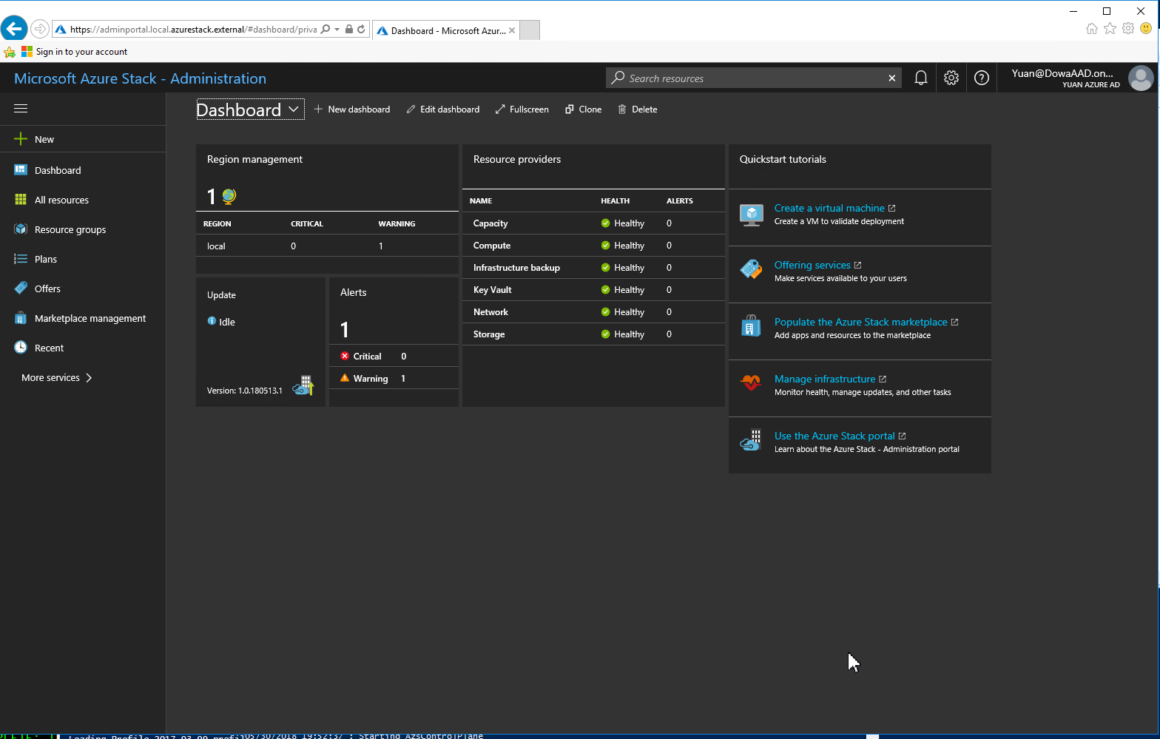Screen dimensions: 1160x739
Task: Open All resources grid icon
Action: [x=21, y=200]
